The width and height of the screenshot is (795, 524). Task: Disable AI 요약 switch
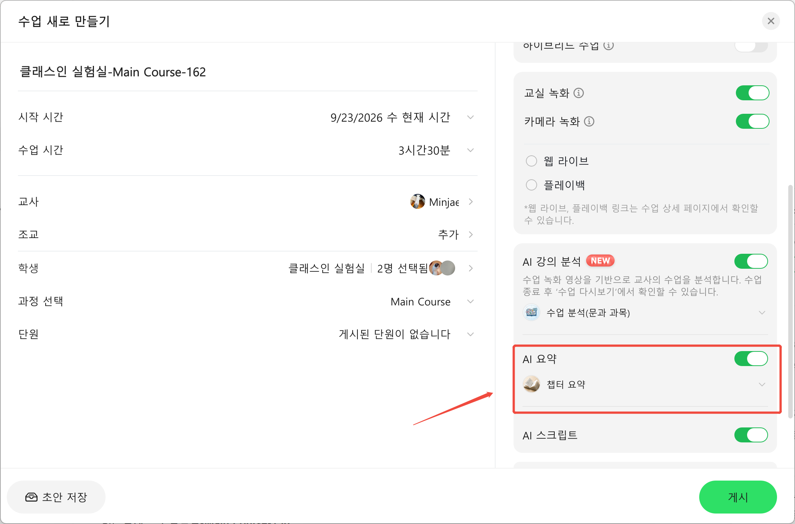[x=751, y=359]
